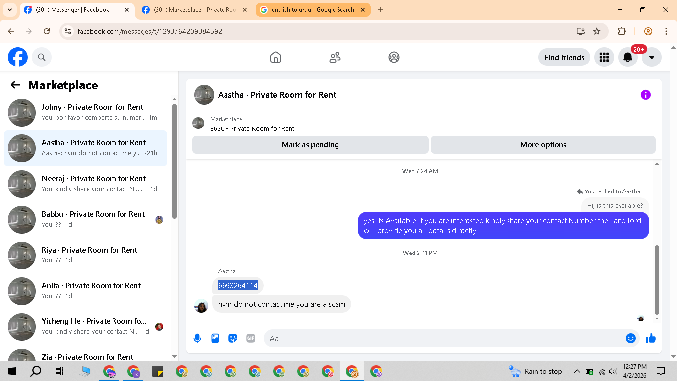
Task: Click the Facebook search magnifier icon
Action: click(x=42, y=57)
